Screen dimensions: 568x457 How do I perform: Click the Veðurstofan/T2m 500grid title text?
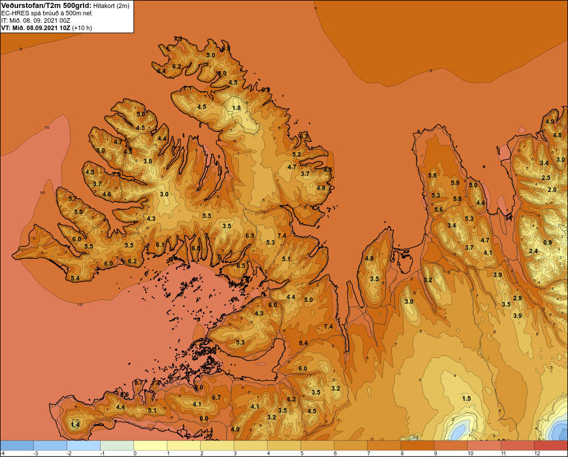point(45,6)
